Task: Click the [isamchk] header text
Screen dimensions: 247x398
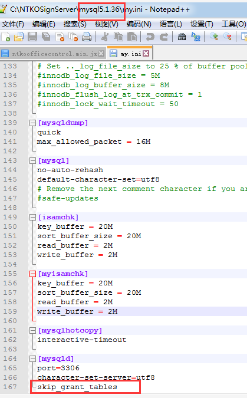Action: 58,217
